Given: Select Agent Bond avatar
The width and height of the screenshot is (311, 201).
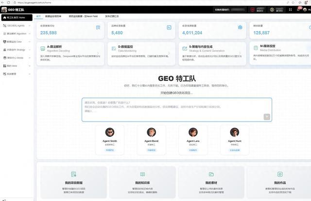Looking at the screenshot, I should (151, 132).
